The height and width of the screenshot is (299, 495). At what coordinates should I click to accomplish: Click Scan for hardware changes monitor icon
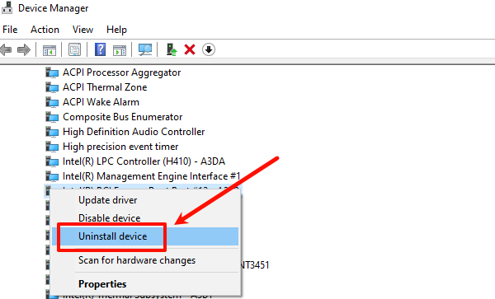point(145,49)
